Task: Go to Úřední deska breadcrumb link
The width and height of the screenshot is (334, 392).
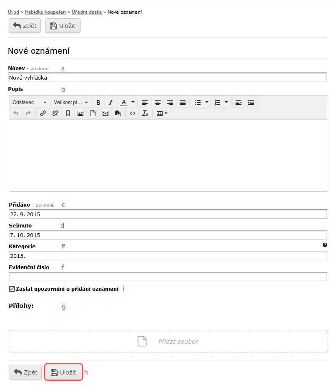Action: pos(87,12)
